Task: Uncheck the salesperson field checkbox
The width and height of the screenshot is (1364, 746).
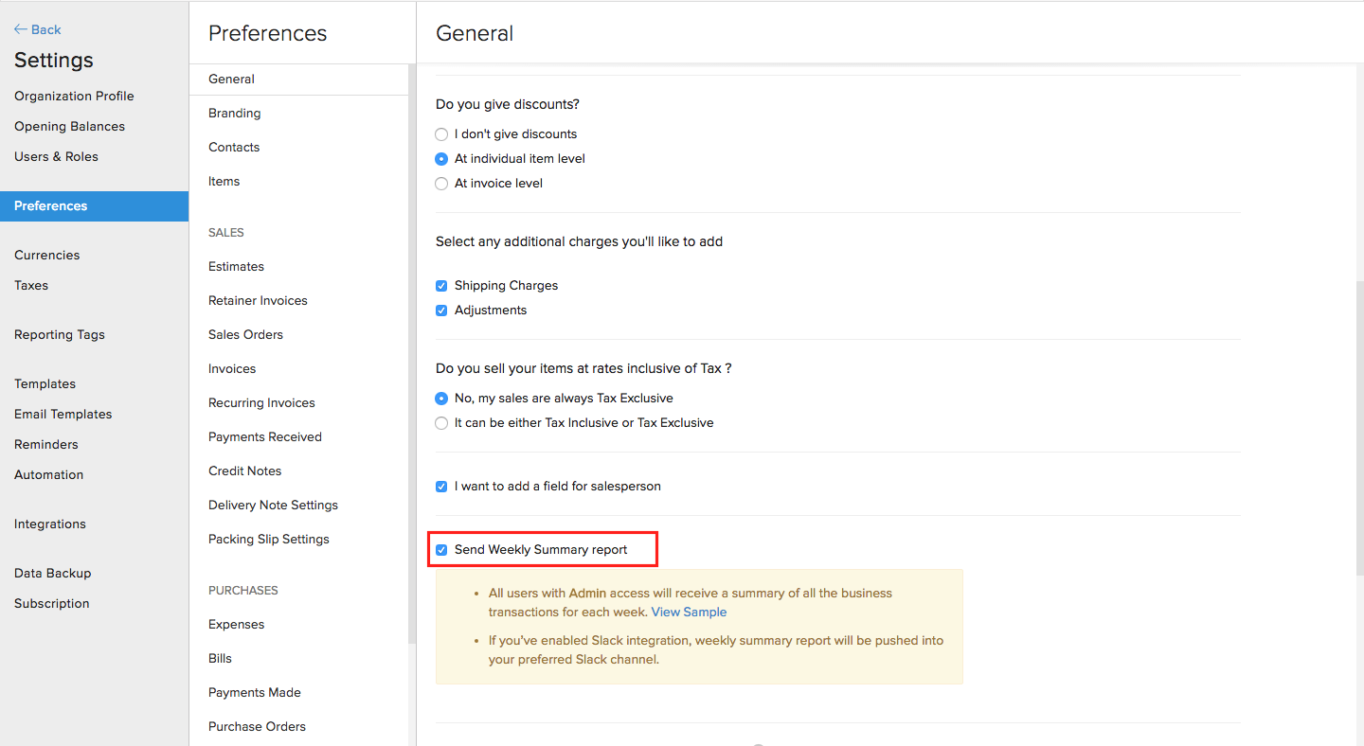Action: click(x=441, y=487)
